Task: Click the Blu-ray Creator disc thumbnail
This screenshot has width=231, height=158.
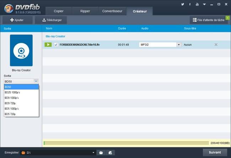Action: tap(21, 50)
